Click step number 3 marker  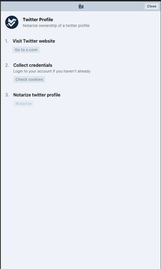point(7,95)
